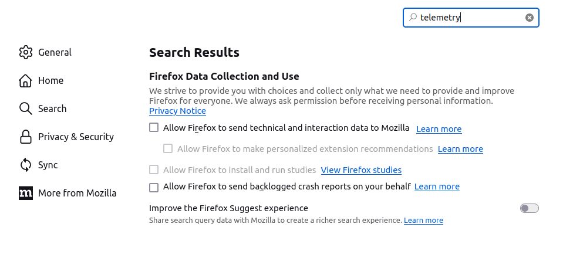Click the General gear icon
This screenshot has width=563, height=278.
point(25,52)
